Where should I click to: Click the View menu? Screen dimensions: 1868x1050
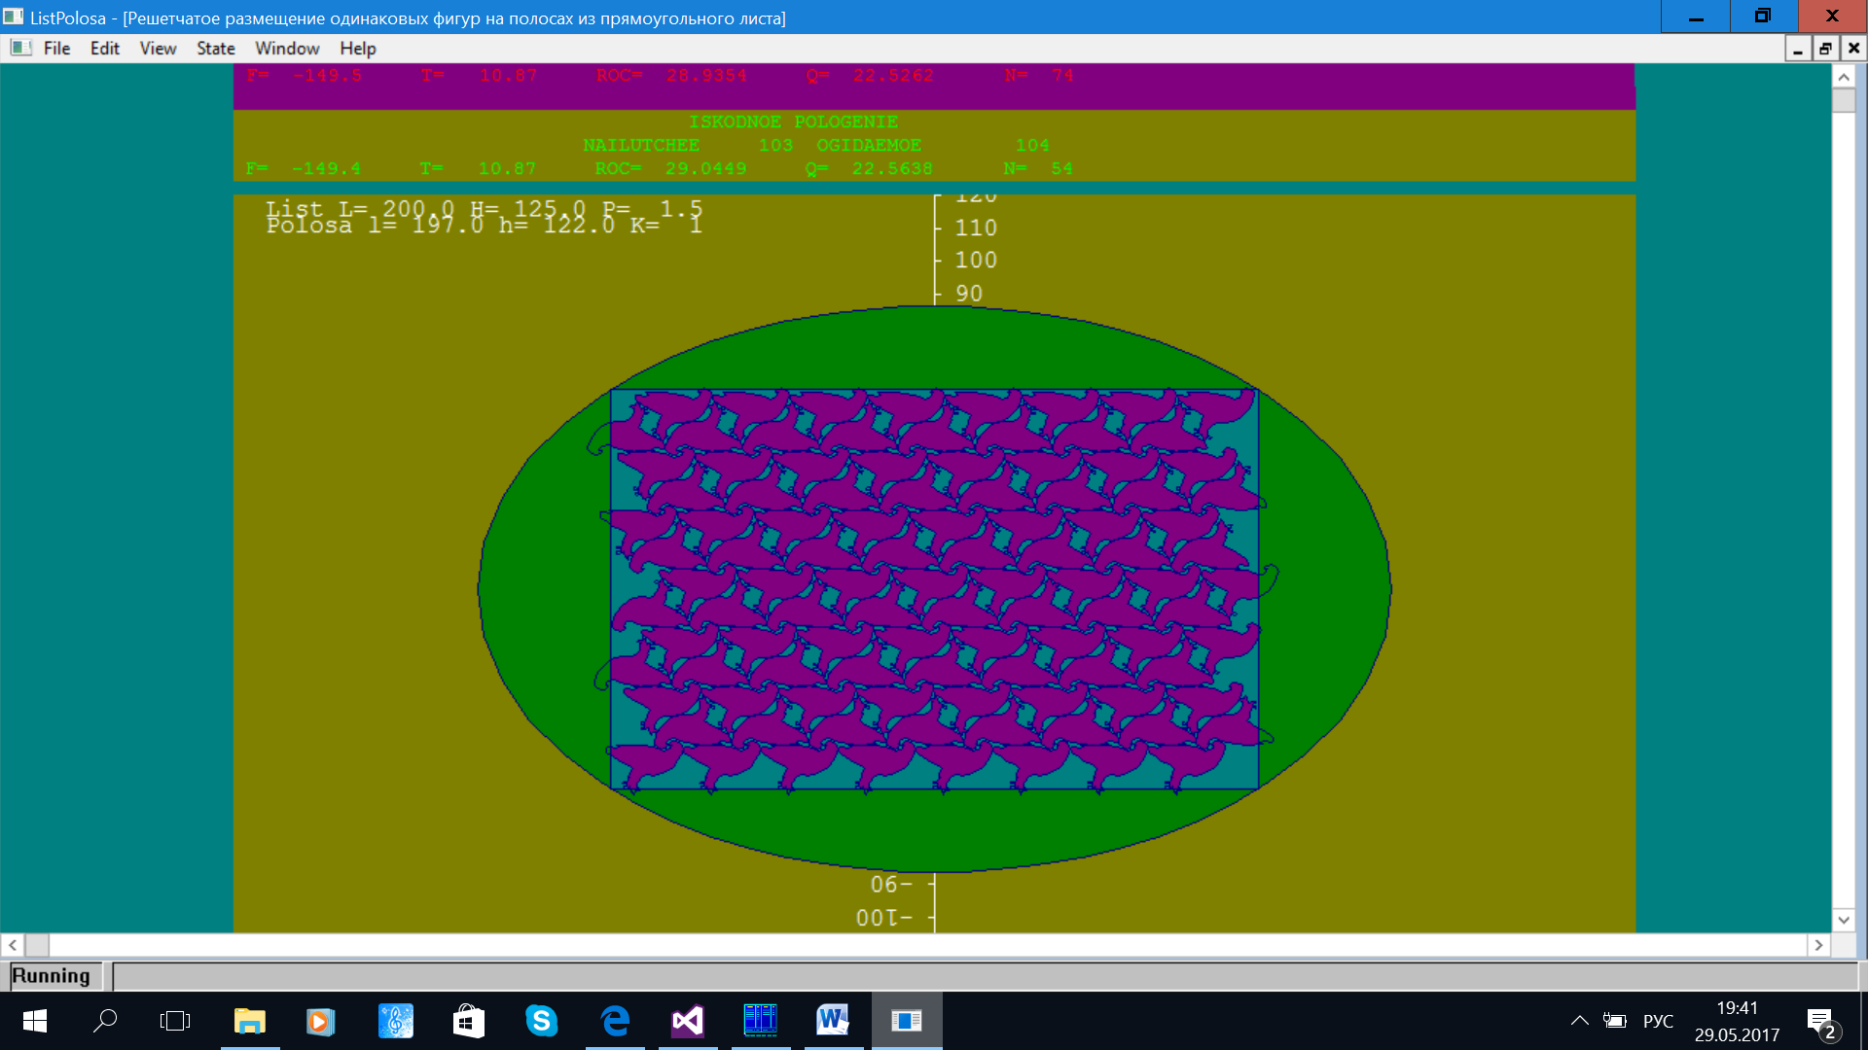(156, 48)
